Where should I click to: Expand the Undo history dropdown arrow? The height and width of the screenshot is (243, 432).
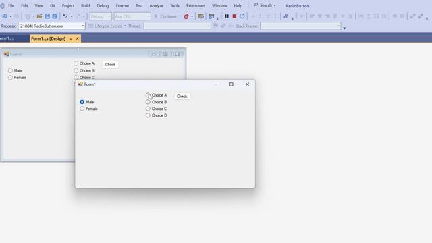[x=72, y=16]
